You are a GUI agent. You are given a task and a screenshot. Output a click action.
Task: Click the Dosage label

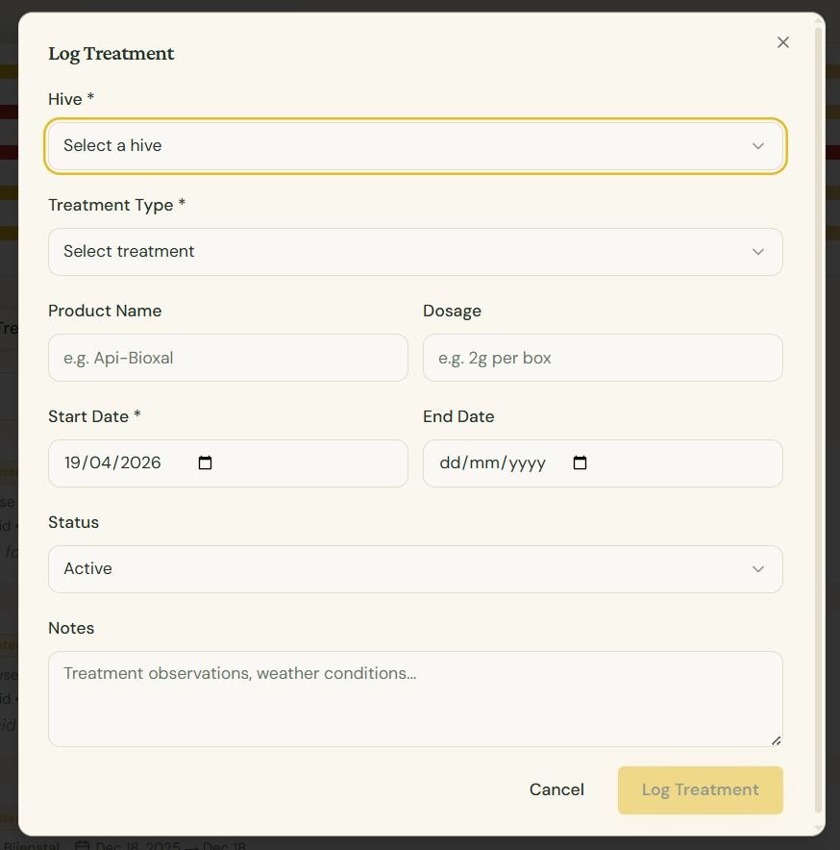pos(452,311)
